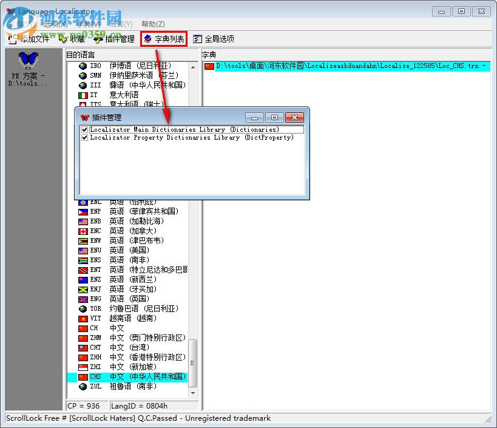Uncheck Localizator Main Dictionaries Library

pyautogui.click(x=84, y=129)
